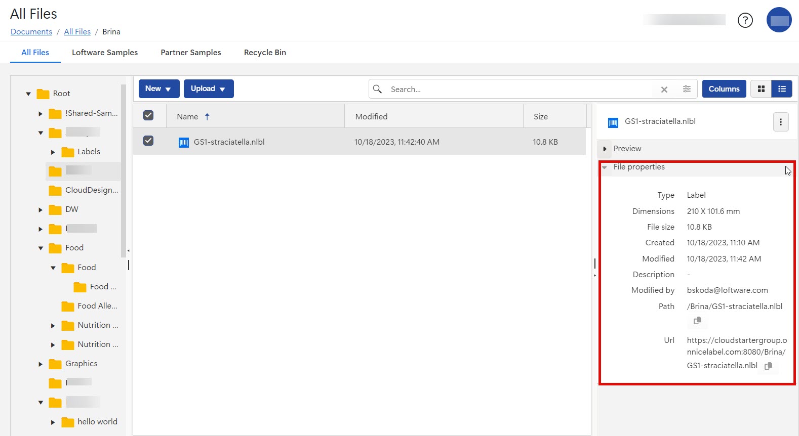The width and height of the screenshot is (799, 436).
Task: Open the Upload dropdown menu
Action: point(208,89)
